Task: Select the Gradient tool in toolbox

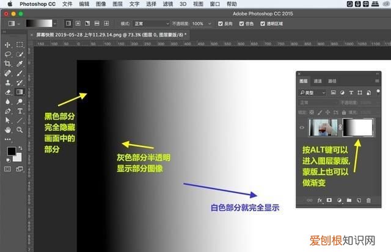Action: point(20,92)
